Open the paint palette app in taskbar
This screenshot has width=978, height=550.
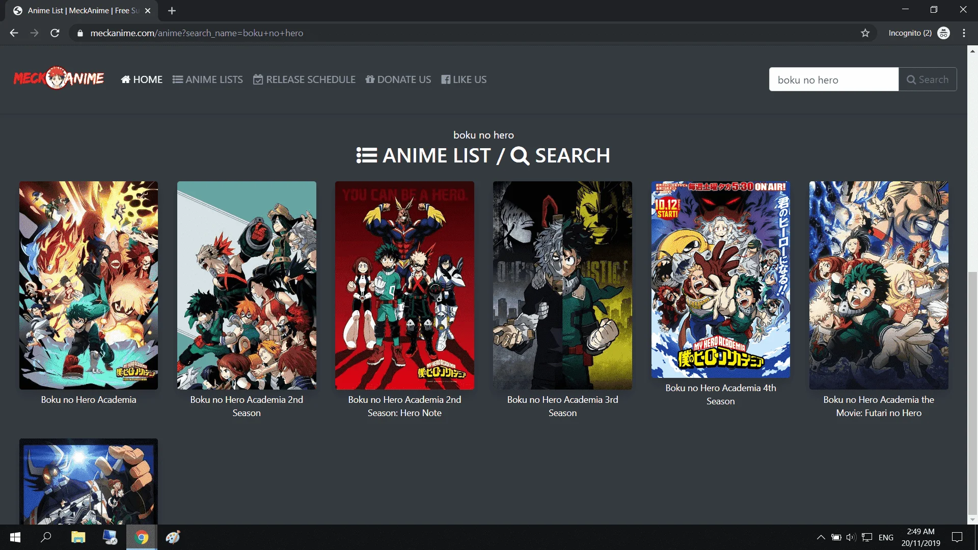pos(173,537)
